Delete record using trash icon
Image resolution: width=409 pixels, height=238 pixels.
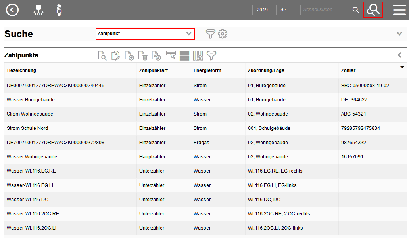pyautogui.click(x=143, y=55)
